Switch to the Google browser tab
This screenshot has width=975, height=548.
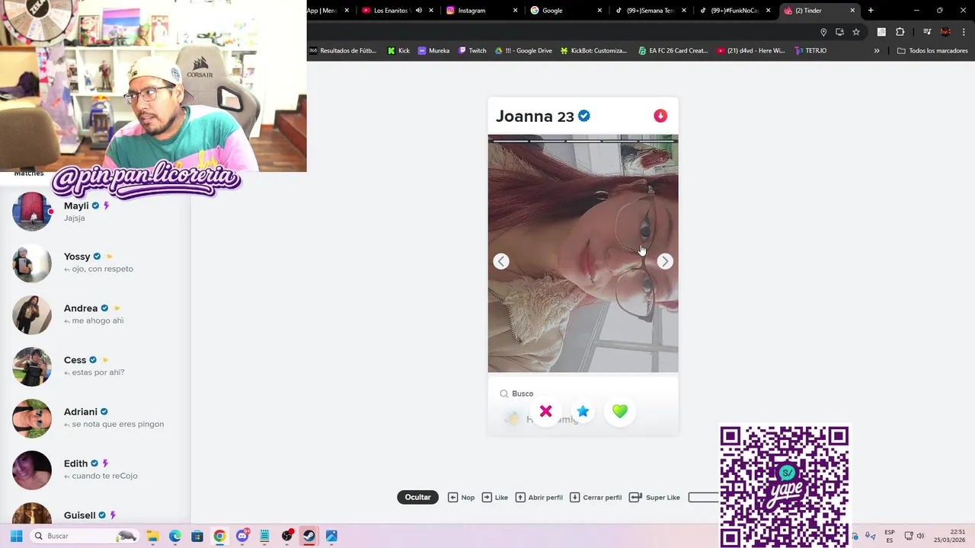click(566, 11)
